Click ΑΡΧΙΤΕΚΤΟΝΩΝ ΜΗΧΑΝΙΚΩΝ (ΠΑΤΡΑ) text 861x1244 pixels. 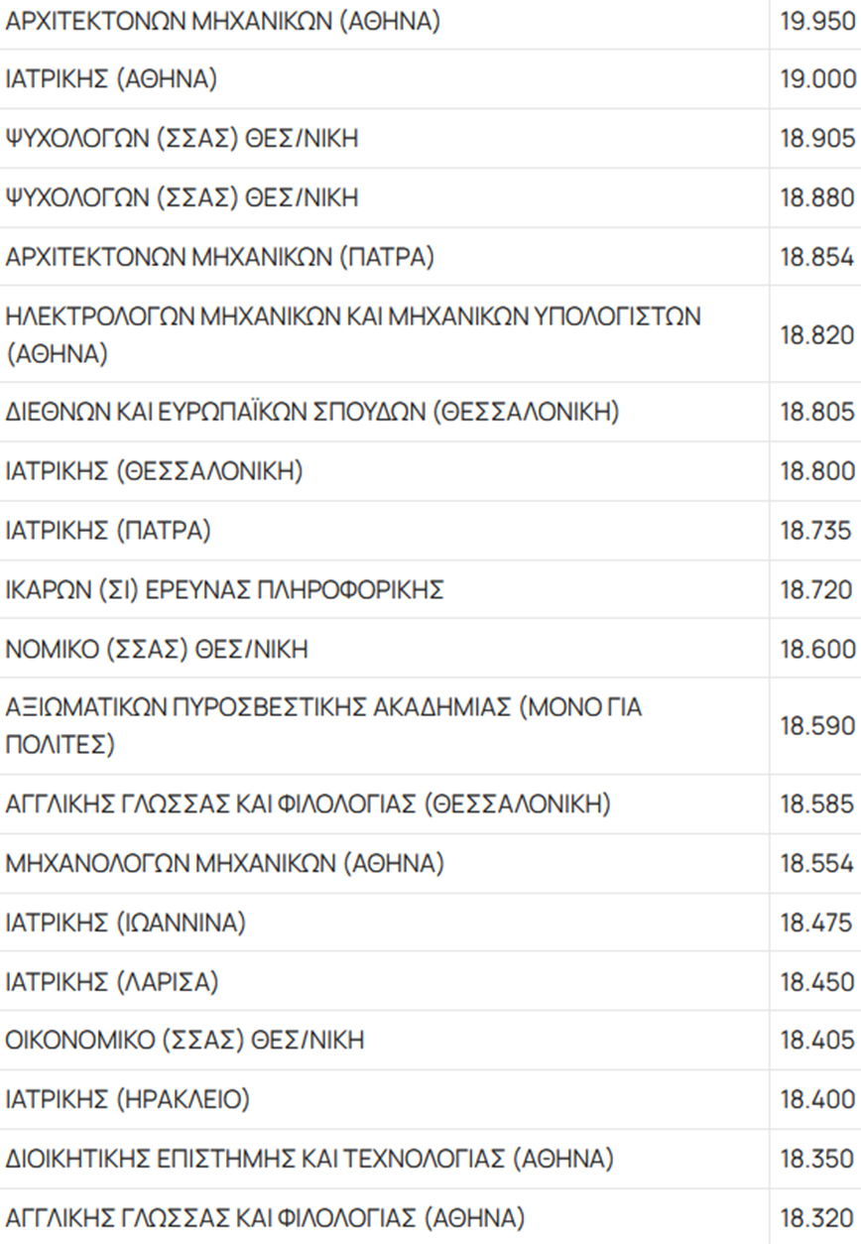point(220,258)
